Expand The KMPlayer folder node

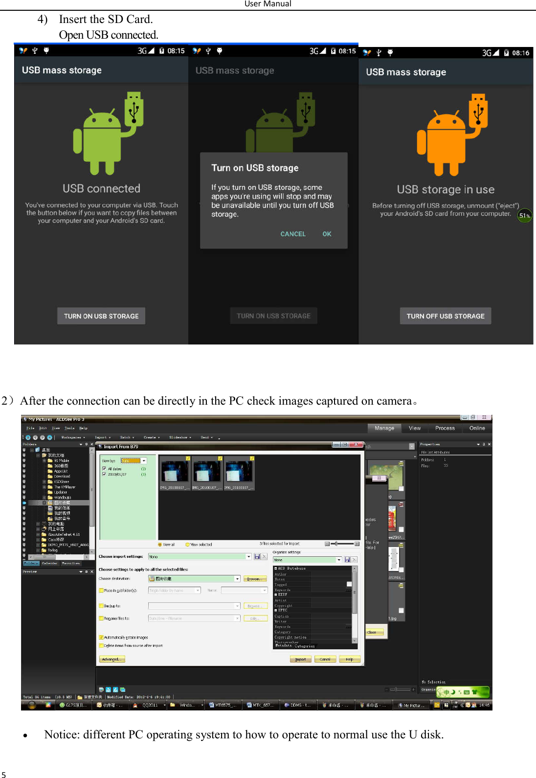point(44,487)
